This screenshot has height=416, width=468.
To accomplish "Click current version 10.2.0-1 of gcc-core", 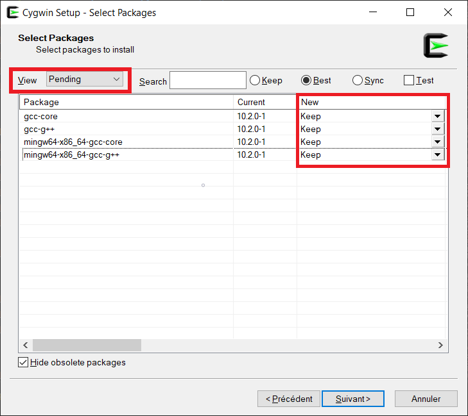I will pos(251,116).
